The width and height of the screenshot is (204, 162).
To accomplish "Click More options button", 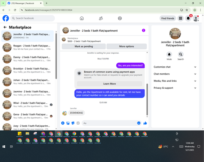I will tap(126, 46).
